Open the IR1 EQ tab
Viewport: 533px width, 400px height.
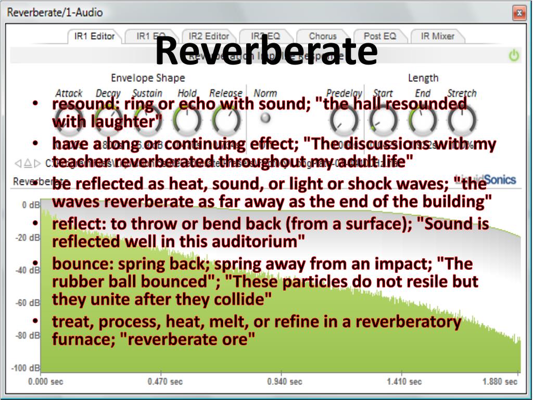coord(150,36)
